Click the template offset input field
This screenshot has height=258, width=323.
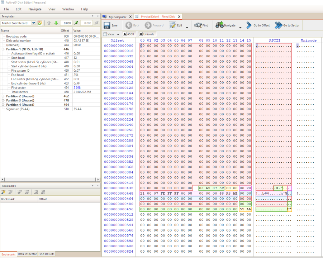[67, 23]
